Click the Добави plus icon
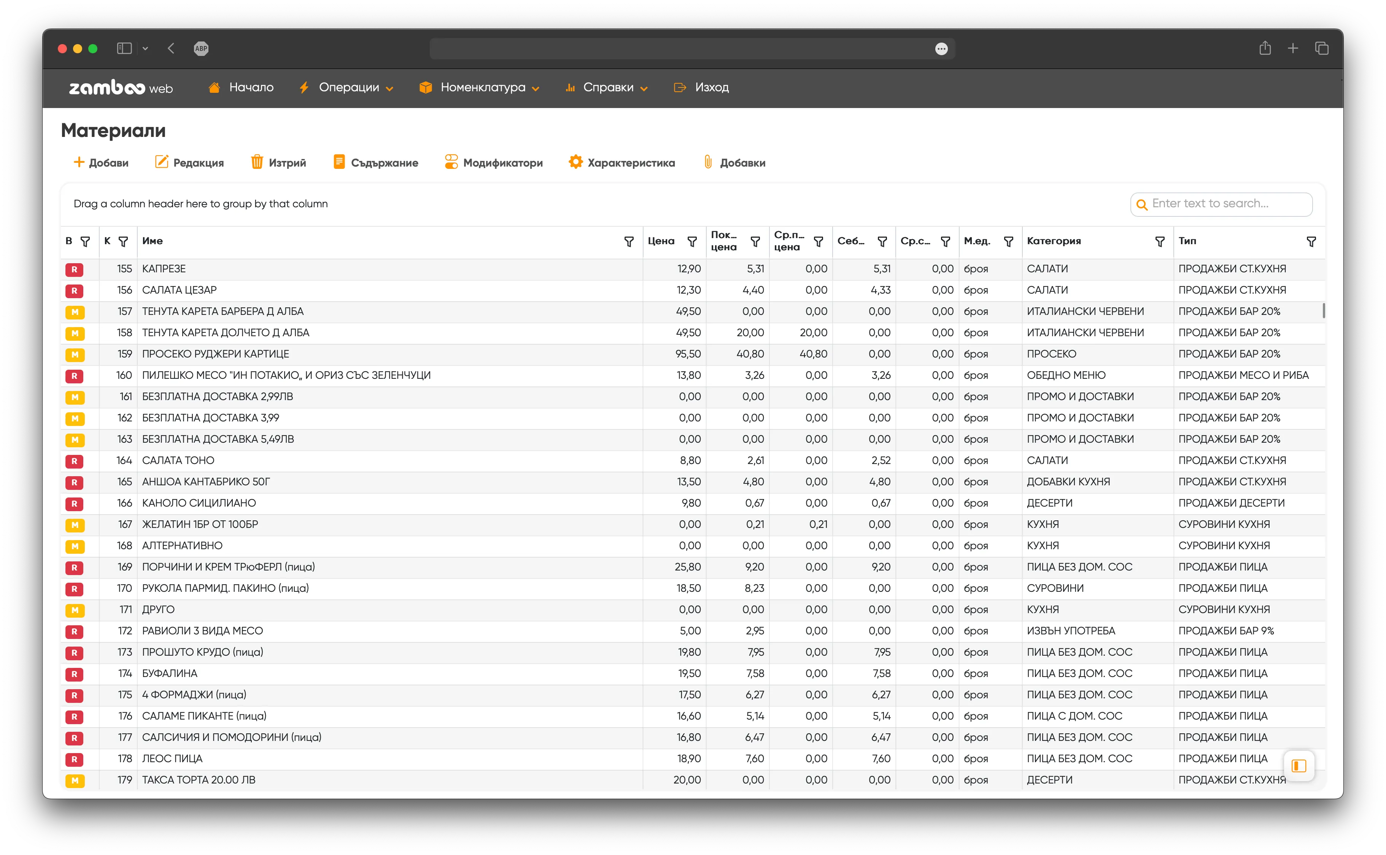This screenshot has height=855, width=1386. pyautogui.click(x=79, y=162)
